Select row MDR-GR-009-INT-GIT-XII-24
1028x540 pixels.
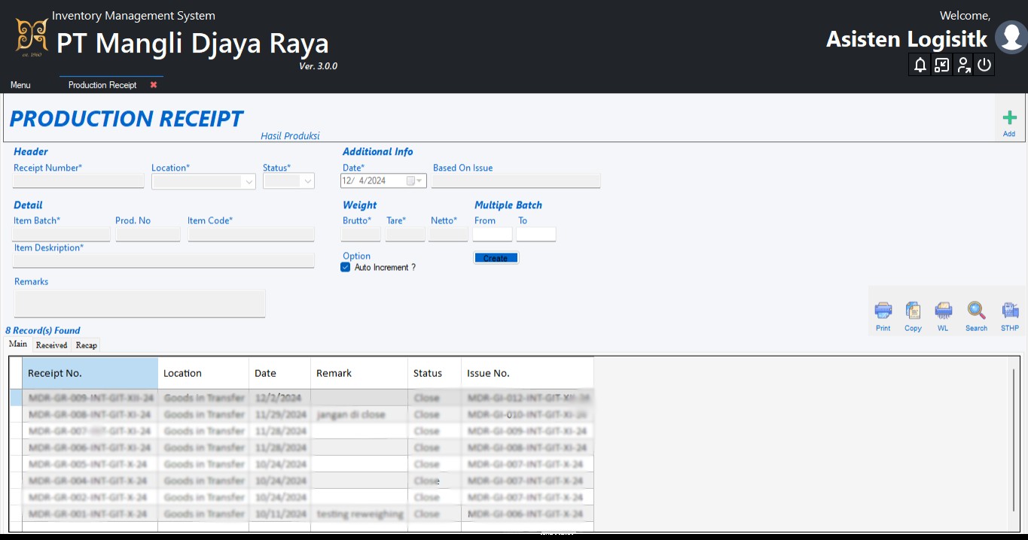point(302,398)
